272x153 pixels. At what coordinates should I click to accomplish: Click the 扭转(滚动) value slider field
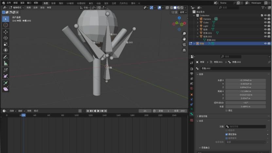245,103
